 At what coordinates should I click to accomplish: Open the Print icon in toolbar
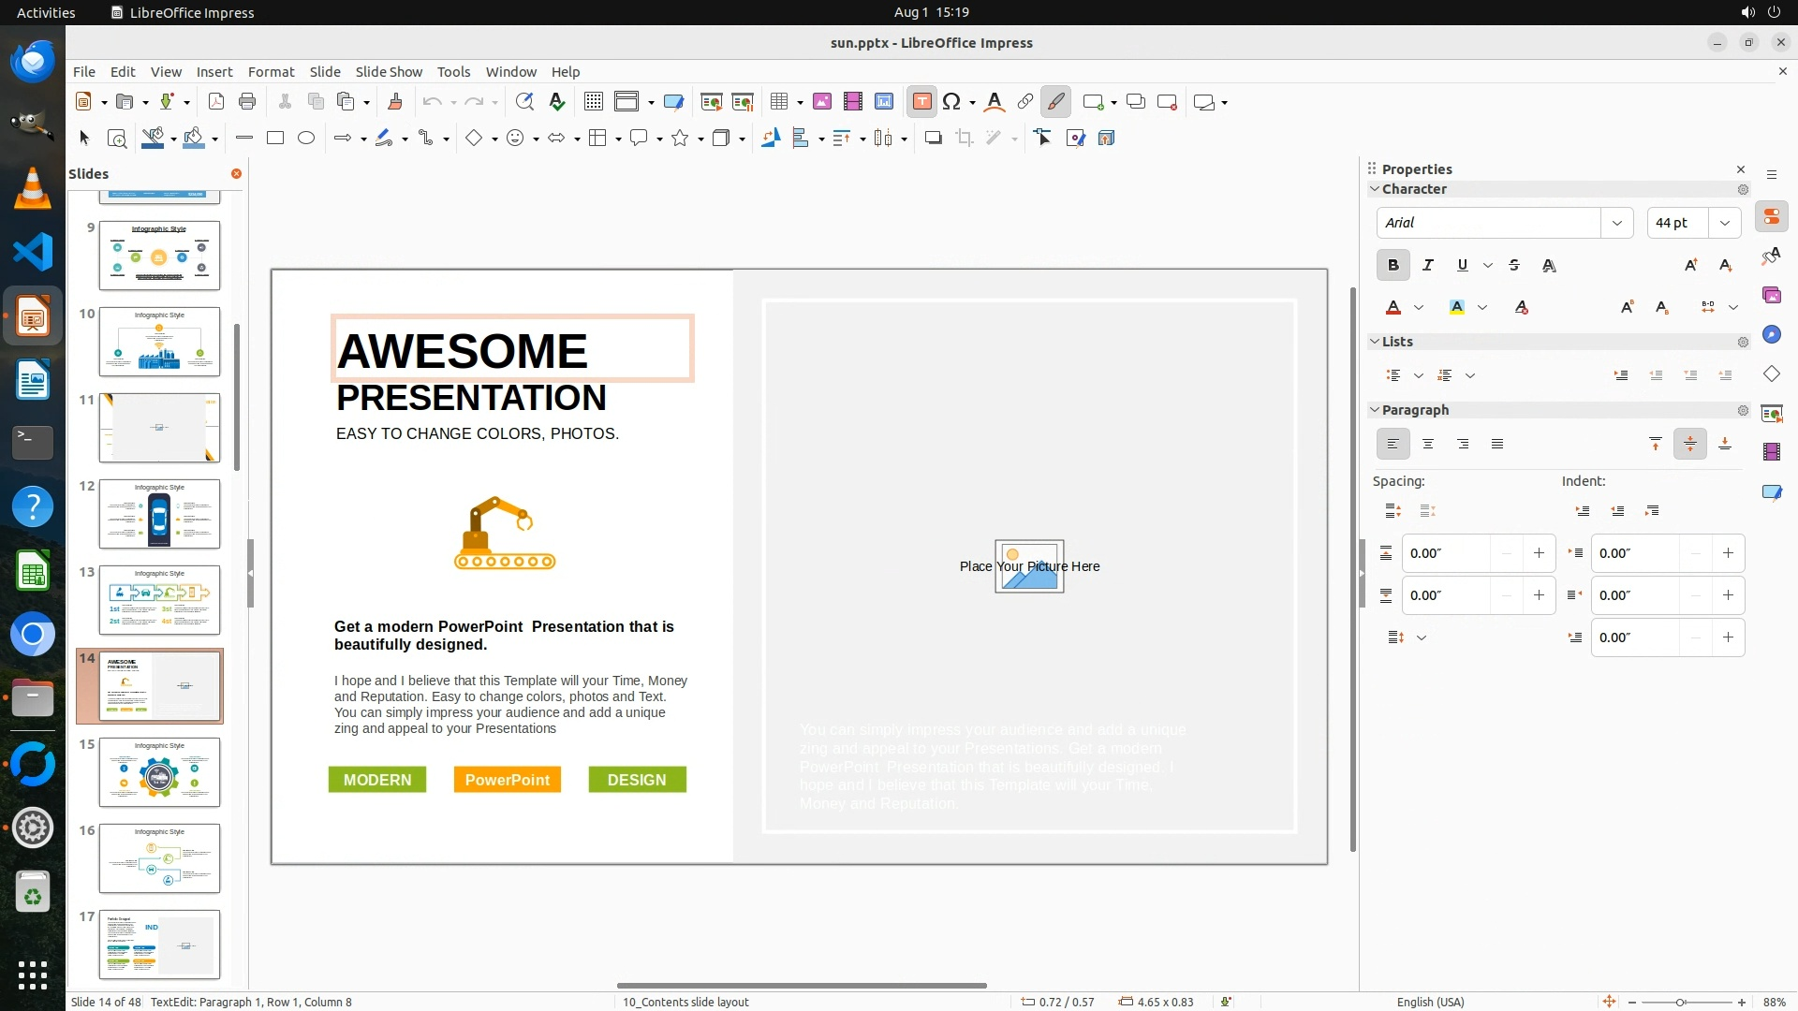point(247,102)
